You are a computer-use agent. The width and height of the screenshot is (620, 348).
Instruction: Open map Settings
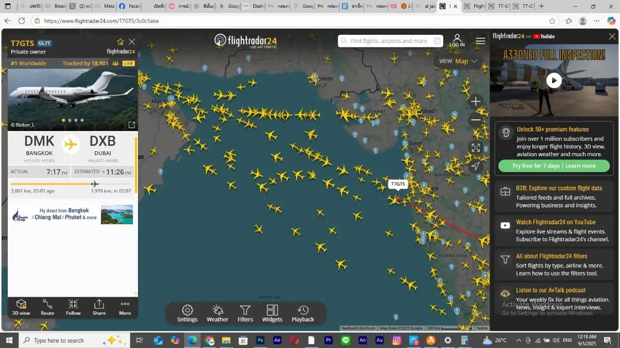click(x=187, y=313)
